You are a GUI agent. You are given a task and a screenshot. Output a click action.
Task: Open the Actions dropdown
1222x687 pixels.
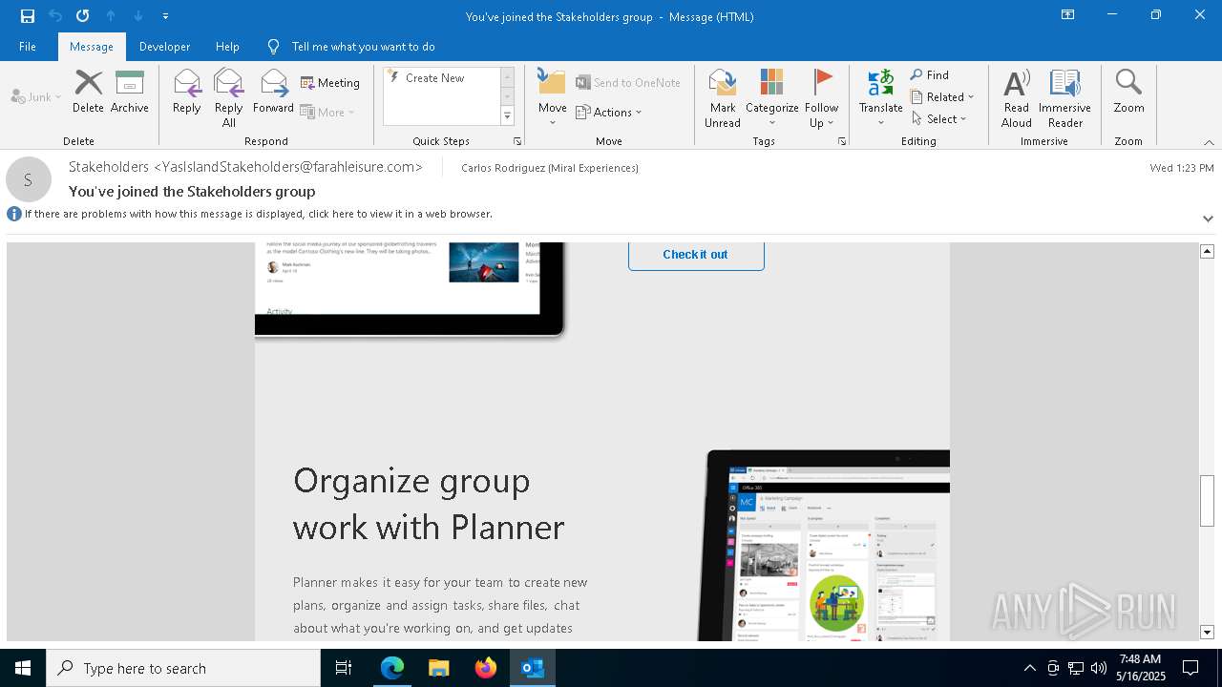609,112
